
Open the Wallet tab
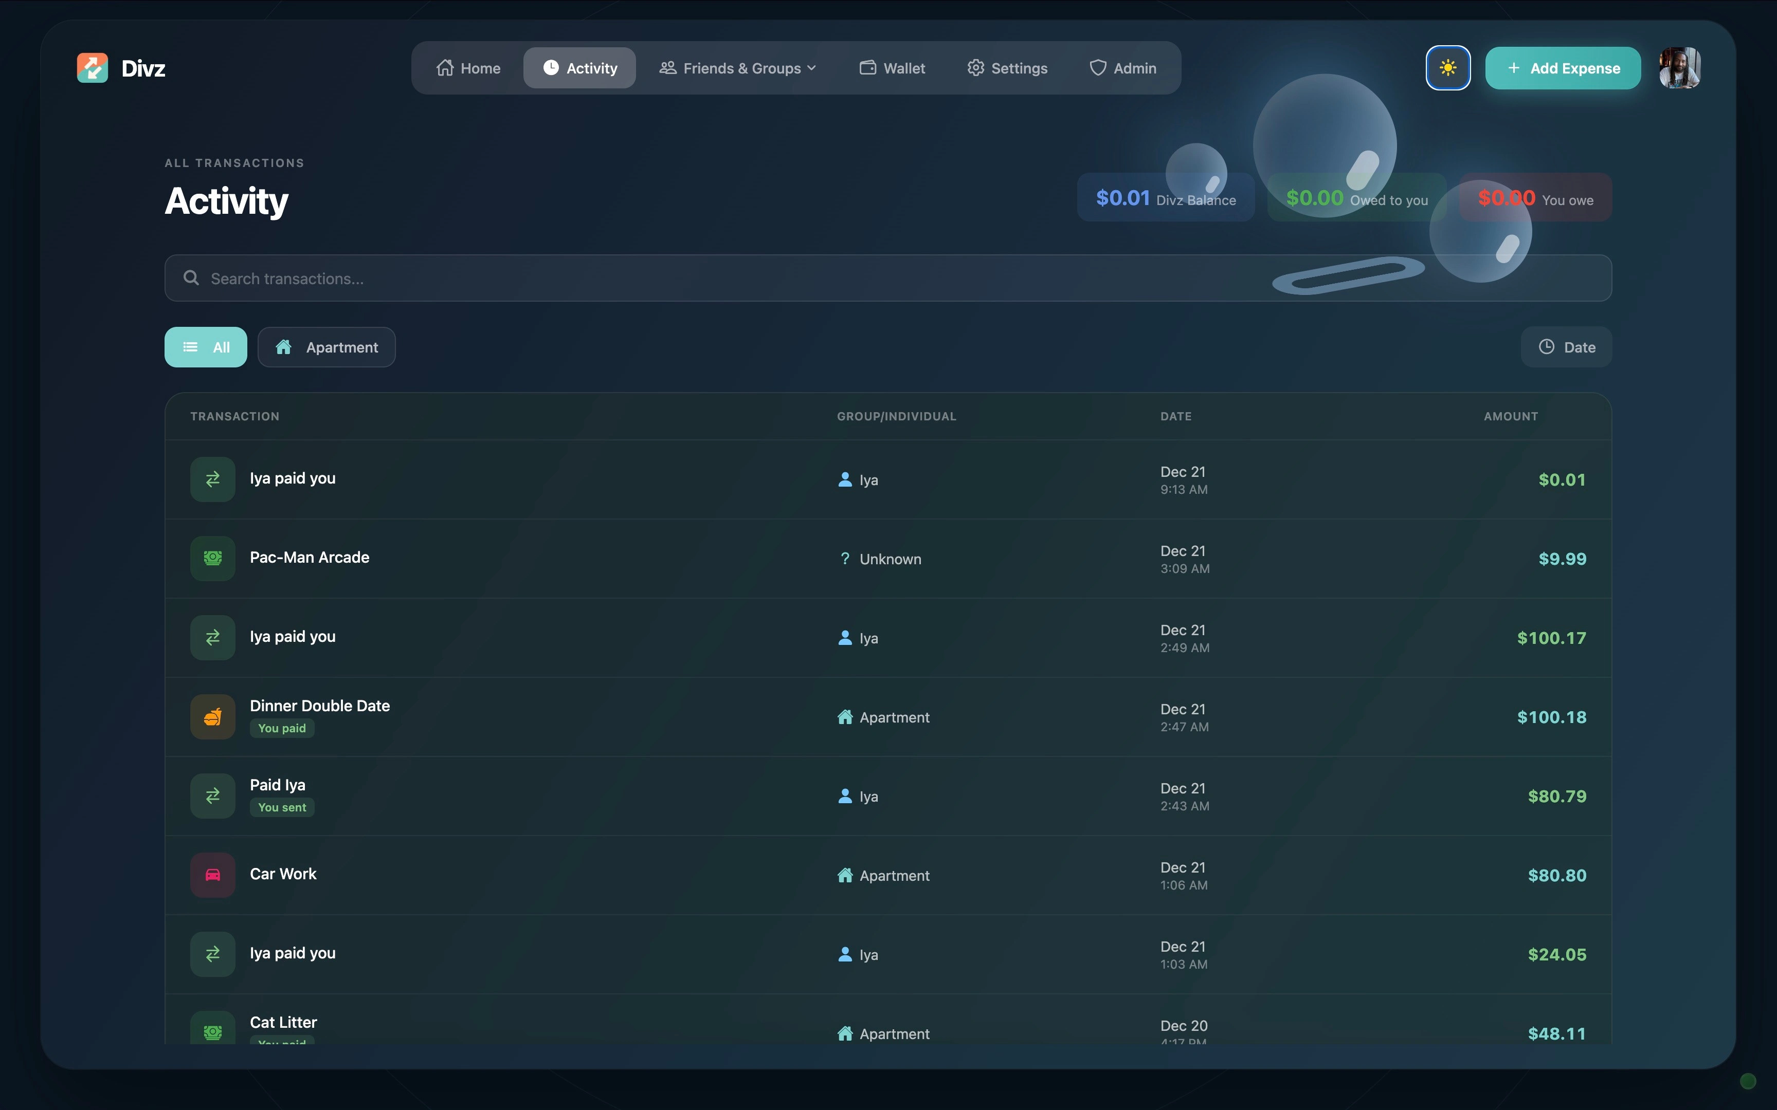(892, 68)
